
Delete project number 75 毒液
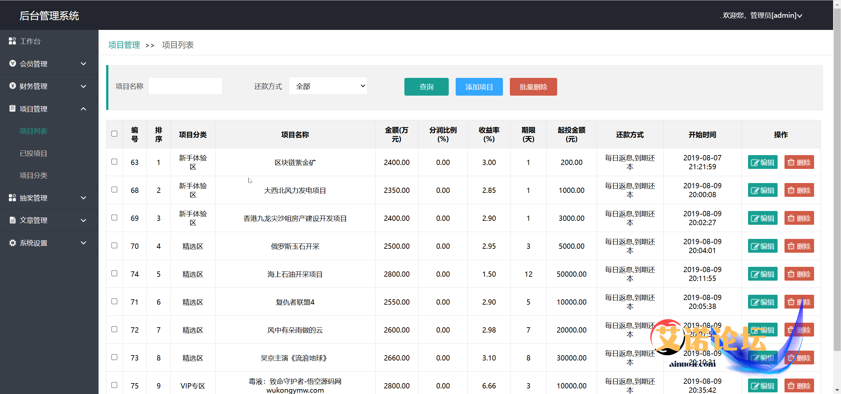799,386
